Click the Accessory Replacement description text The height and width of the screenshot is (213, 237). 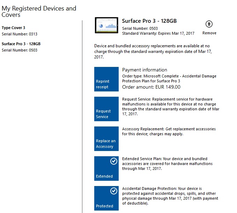tap(169, 131)
